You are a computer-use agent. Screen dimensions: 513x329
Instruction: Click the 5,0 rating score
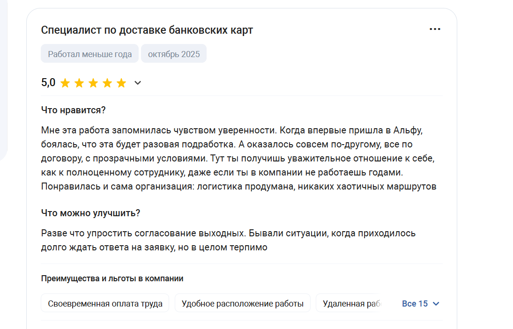click(48, 83)
